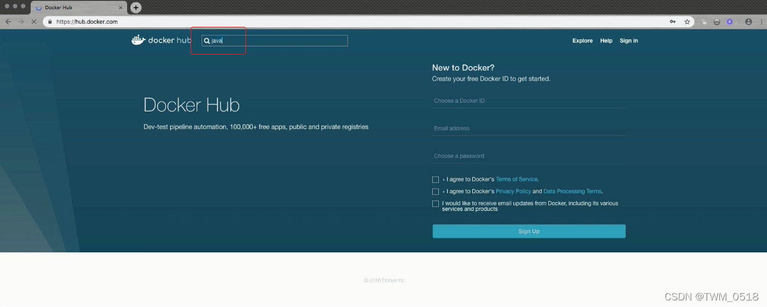
Task: Click the search box containing java
Action: coord(274,40)
